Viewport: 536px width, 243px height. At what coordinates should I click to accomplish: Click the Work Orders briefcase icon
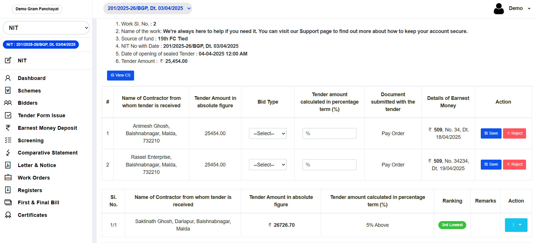(x=8, y=178)
